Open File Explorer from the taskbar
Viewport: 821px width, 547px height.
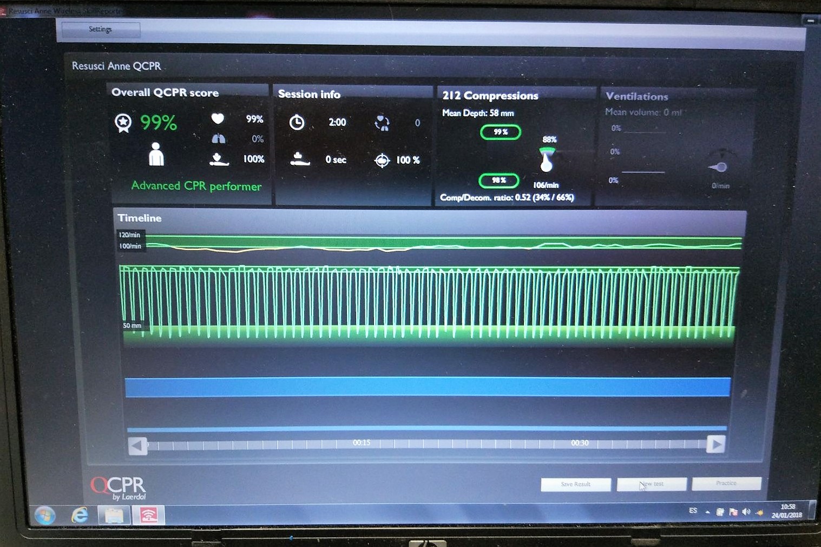(114, 516)
